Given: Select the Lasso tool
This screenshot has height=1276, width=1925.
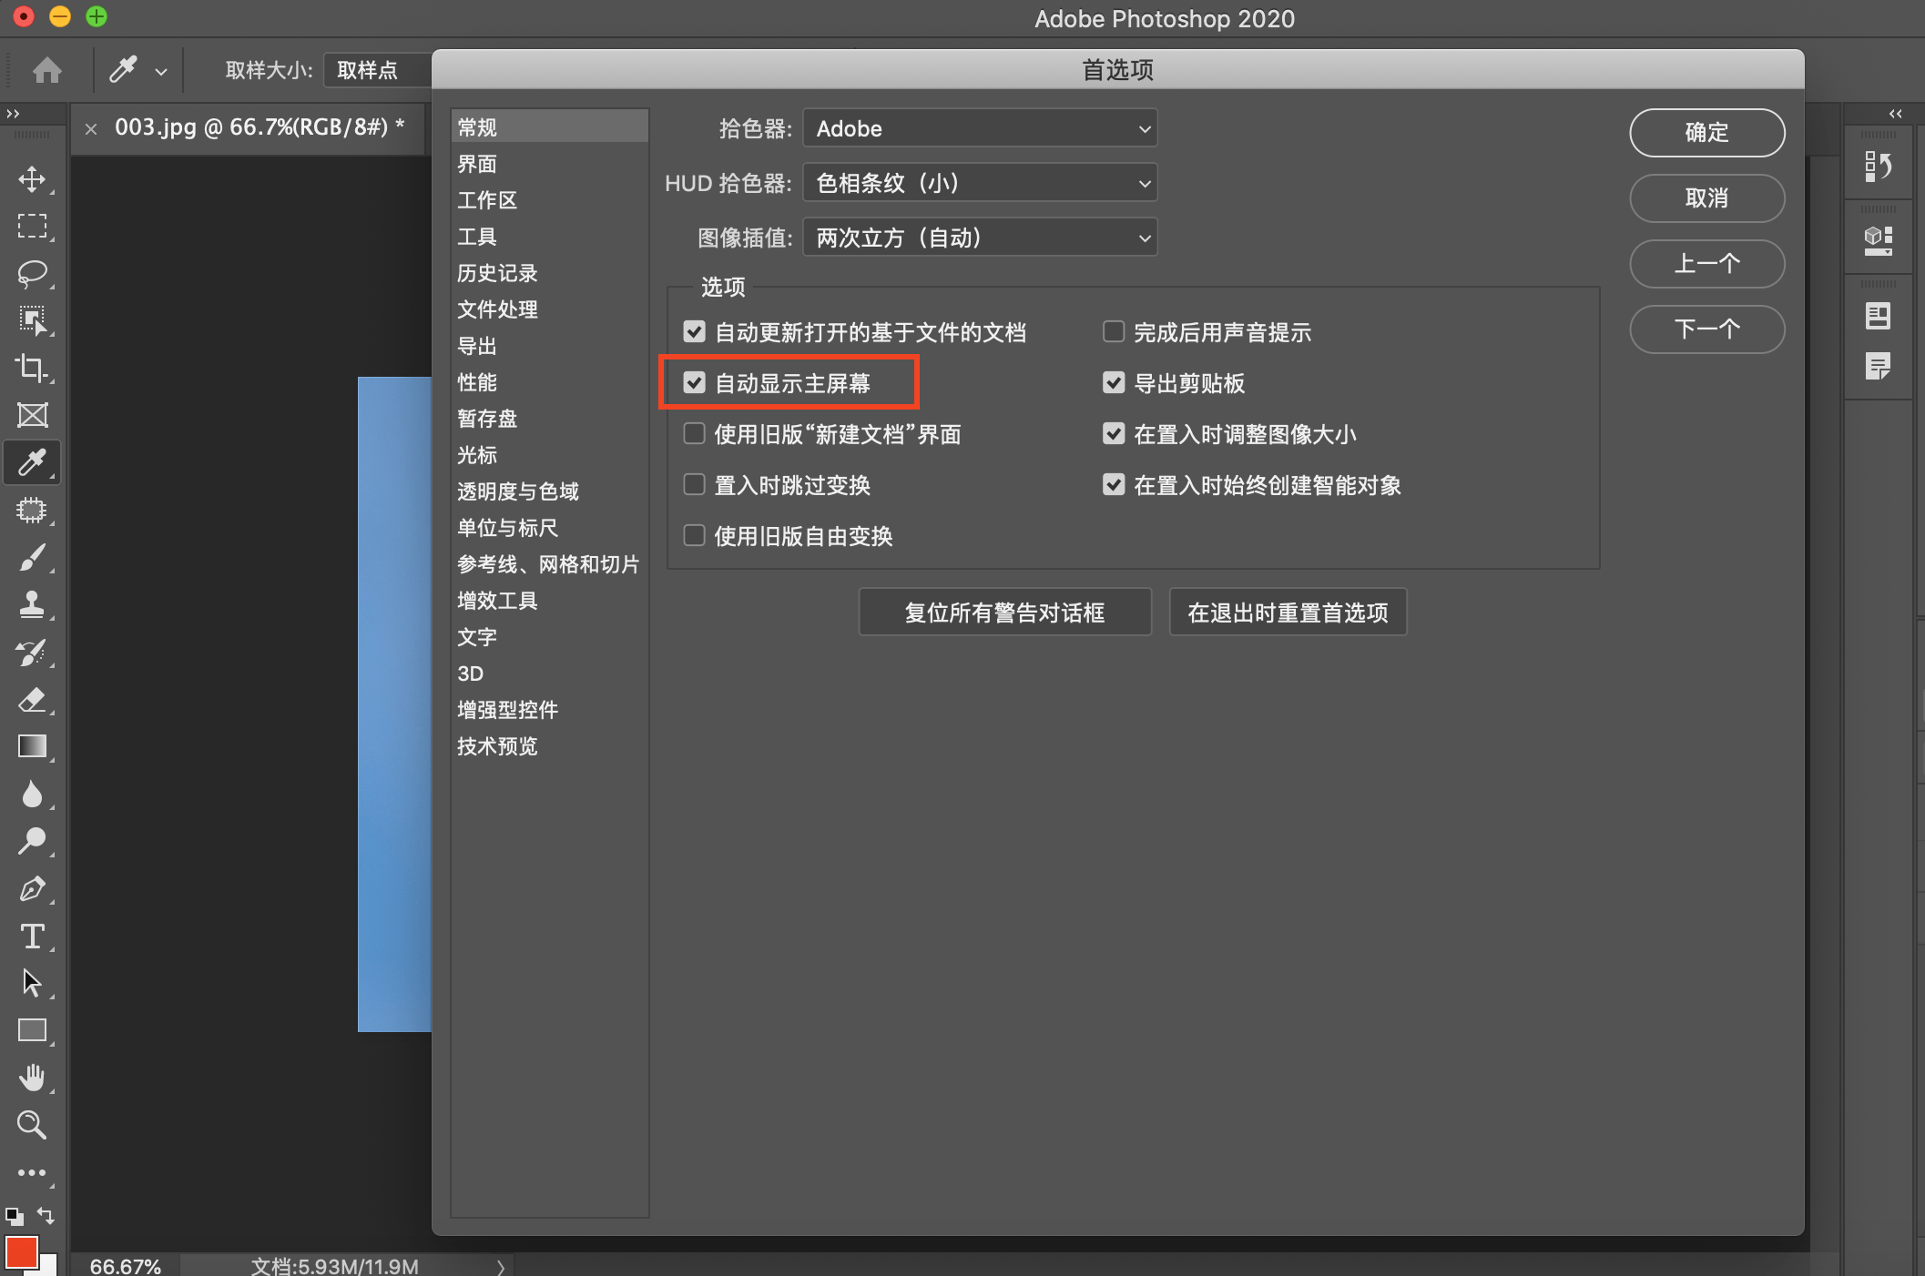Looking at the screenshot, I should point(32,273).
